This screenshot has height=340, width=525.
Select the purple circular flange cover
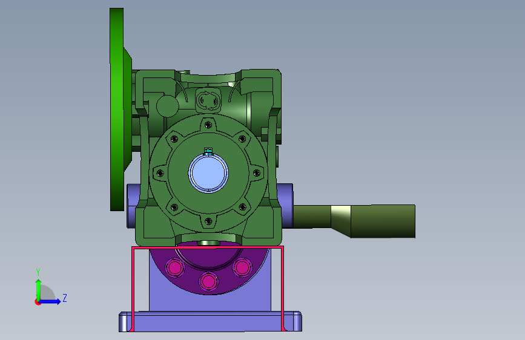(x=210, y=269)
